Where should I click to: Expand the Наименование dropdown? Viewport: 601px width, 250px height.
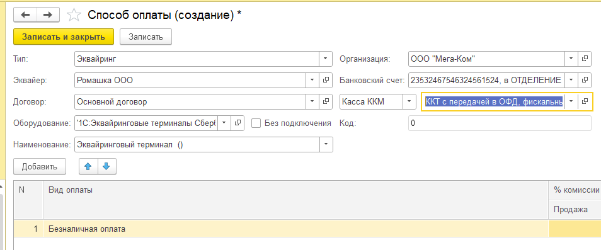tap(326, 145)
